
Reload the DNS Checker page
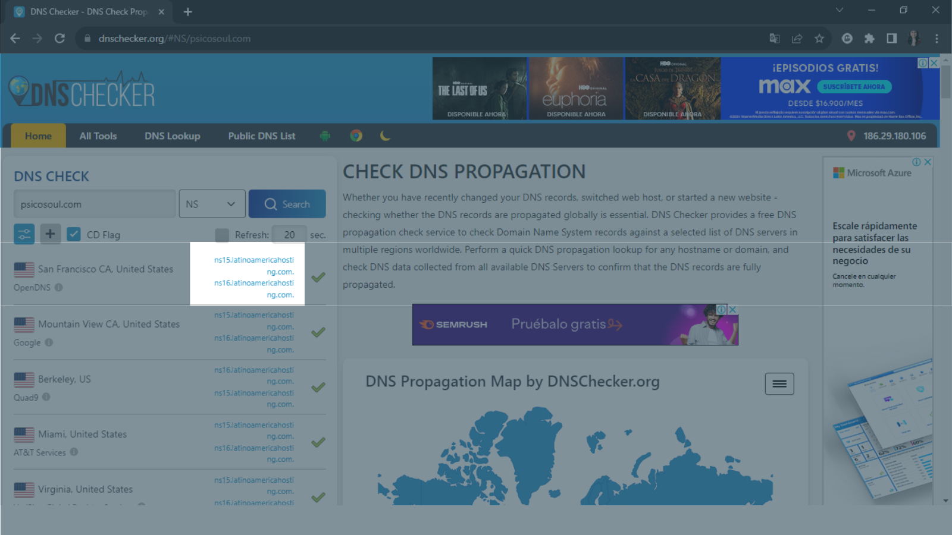click(59, 38)
